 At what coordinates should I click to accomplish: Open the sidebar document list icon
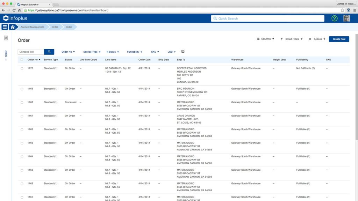pos(6,38)
